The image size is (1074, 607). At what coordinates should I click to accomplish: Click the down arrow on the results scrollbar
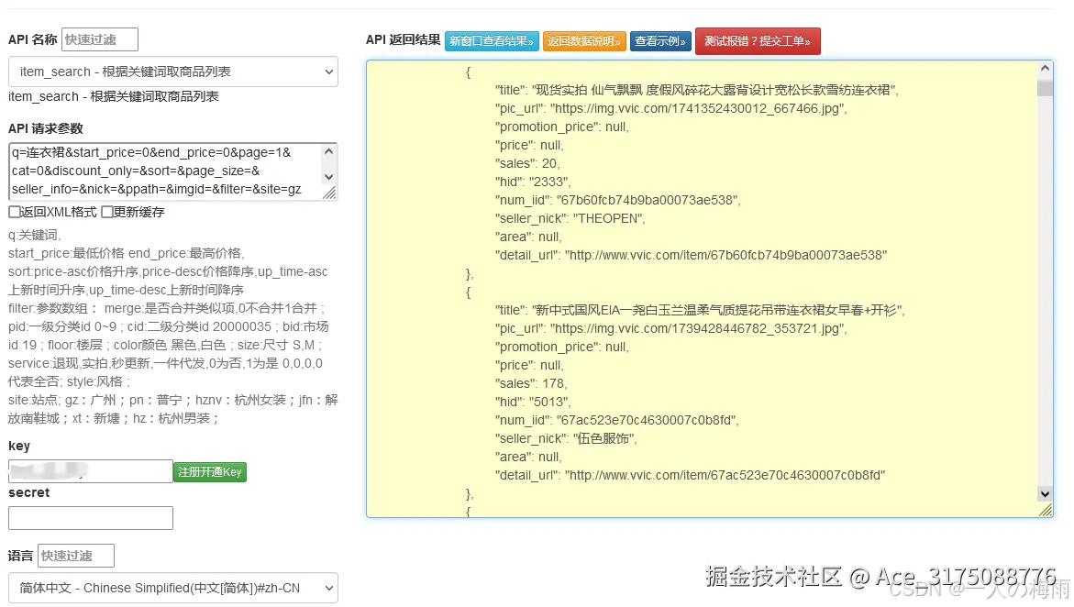coord(1045,493)
